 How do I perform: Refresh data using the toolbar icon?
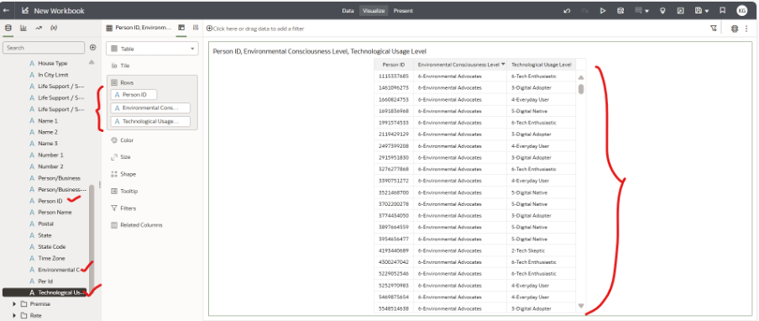coord(620,11)
